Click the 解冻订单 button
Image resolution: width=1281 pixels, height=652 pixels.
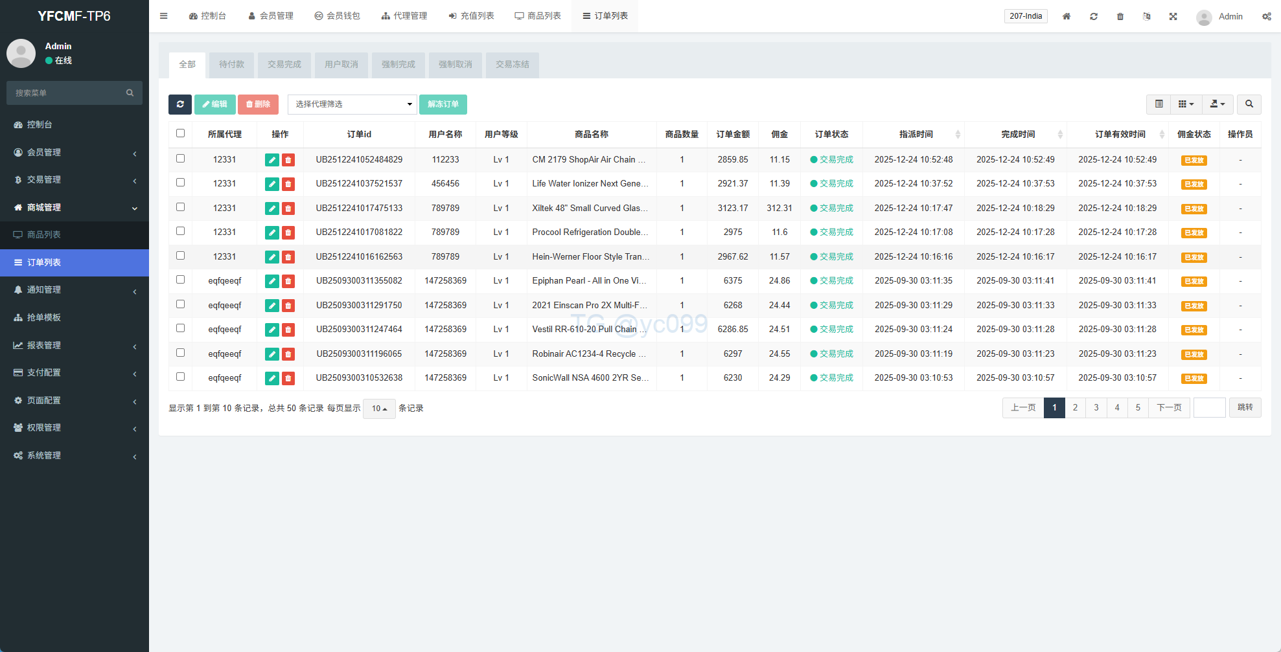click(x=443, y=104)
